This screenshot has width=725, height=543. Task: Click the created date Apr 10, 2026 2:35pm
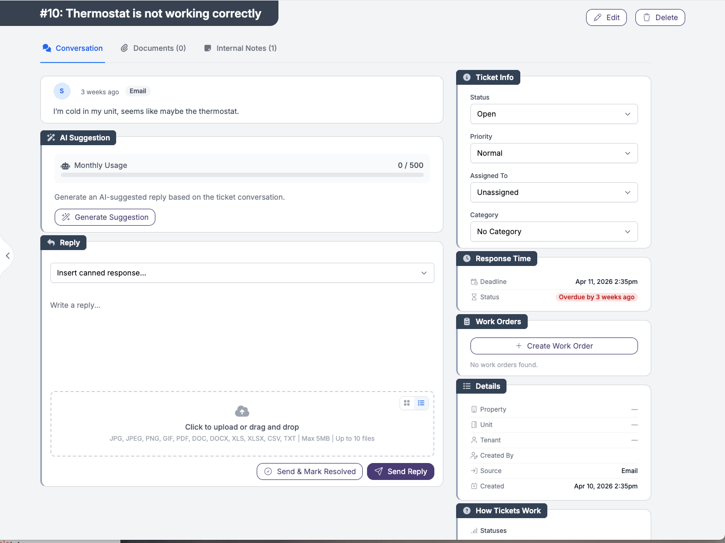click(606, 486)
